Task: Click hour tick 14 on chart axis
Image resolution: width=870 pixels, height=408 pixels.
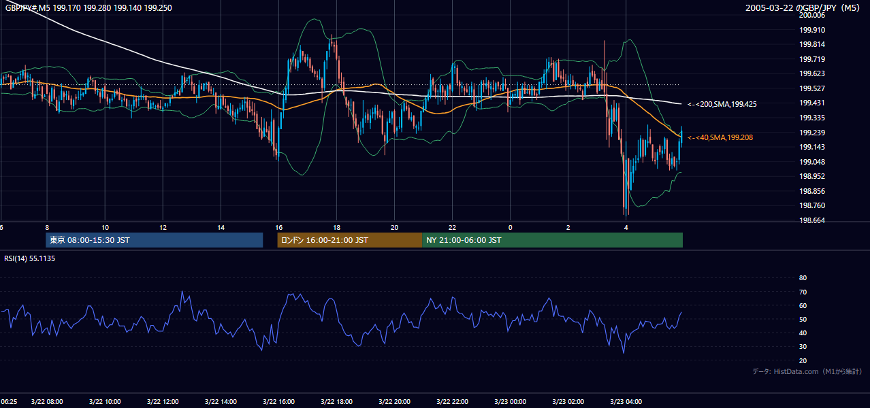Action: pos(221,227)
